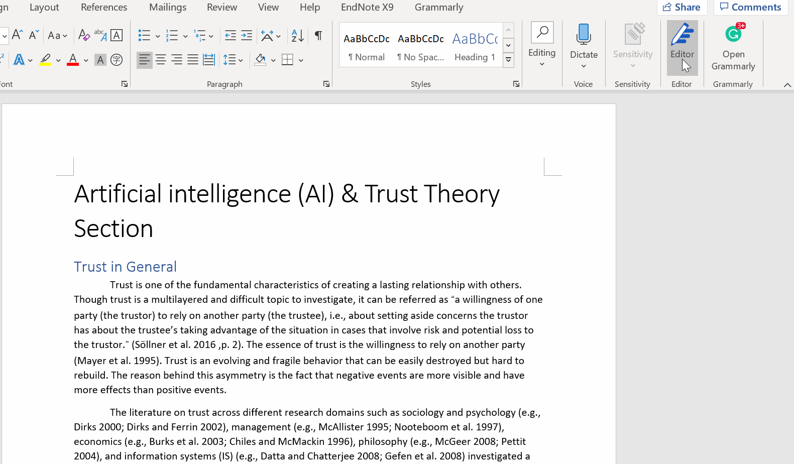Image resolution: width=794 pixels, height=464 pixels.
Task: Apply the numbered list icon
Action: tap(172, 35)
